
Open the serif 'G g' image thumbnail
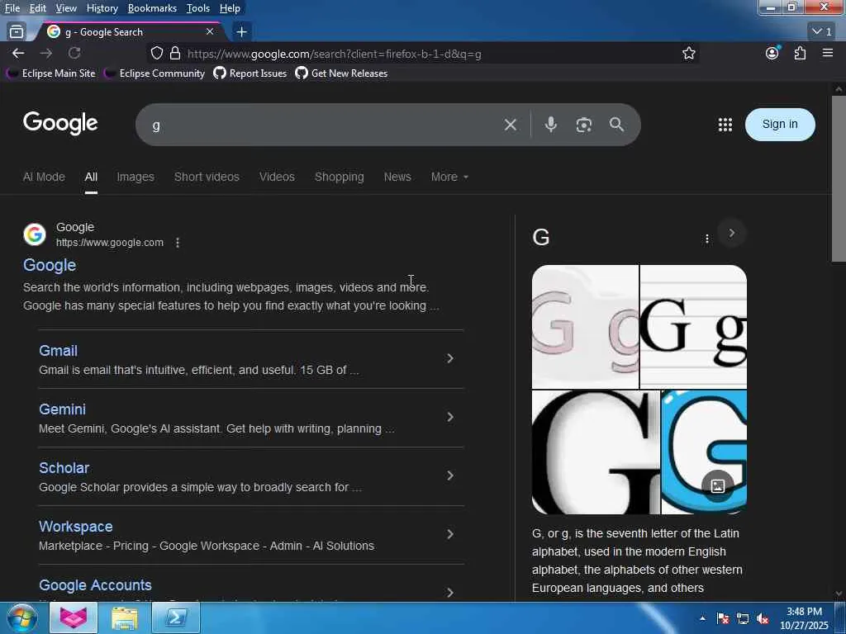click(693, 326)
